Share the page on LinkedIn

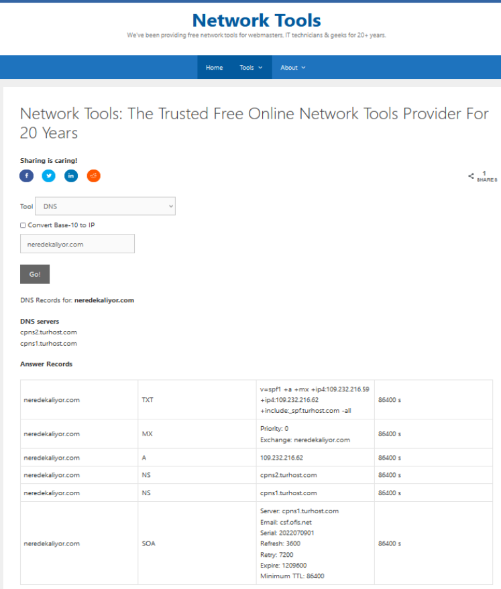(x=71, y=176)
